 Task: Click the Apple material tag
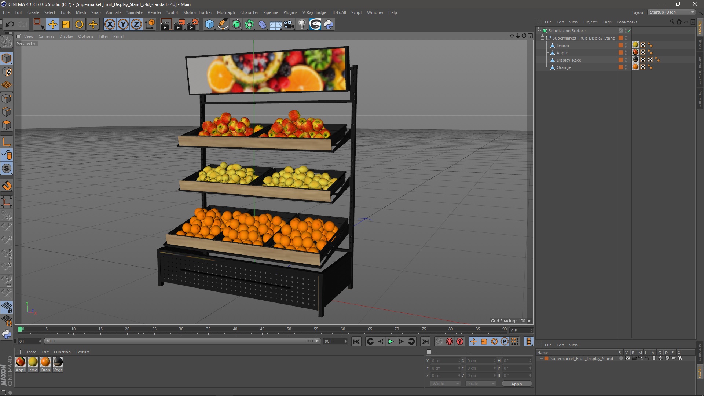[x=635, y=52]
